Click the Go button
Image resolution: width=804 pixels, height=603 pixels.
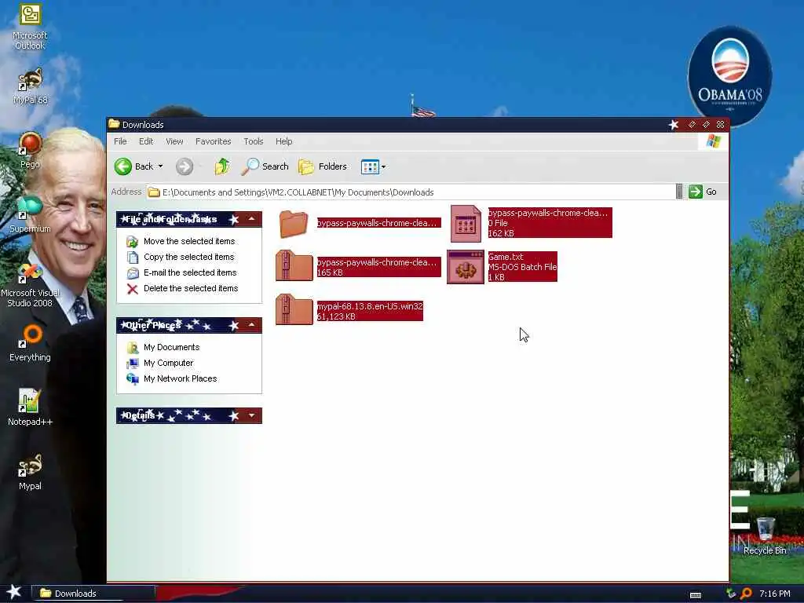(703, 192)
